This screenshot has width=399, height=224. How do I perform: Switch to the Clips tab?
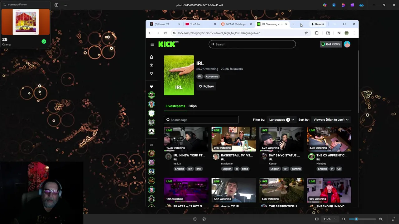(x=192, y=106)
